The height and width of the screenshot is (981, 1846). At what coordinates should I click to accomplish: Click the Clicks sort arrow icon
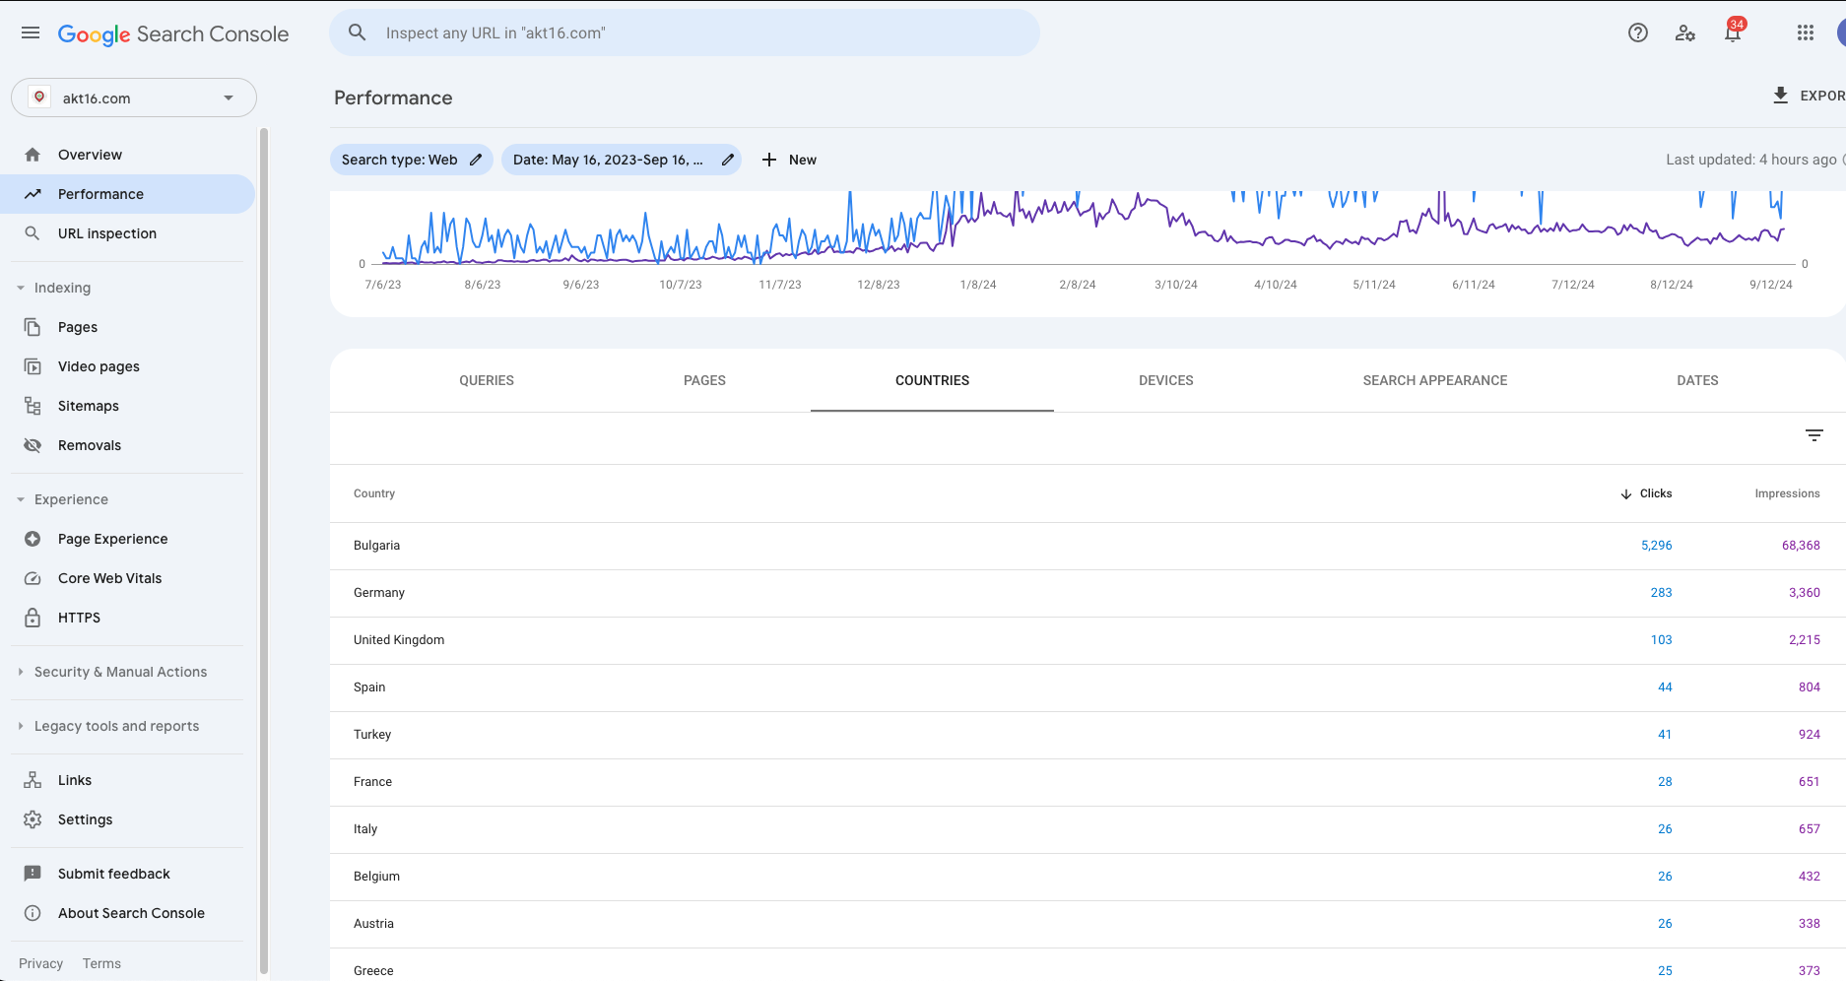click(x=1626, y=494)
